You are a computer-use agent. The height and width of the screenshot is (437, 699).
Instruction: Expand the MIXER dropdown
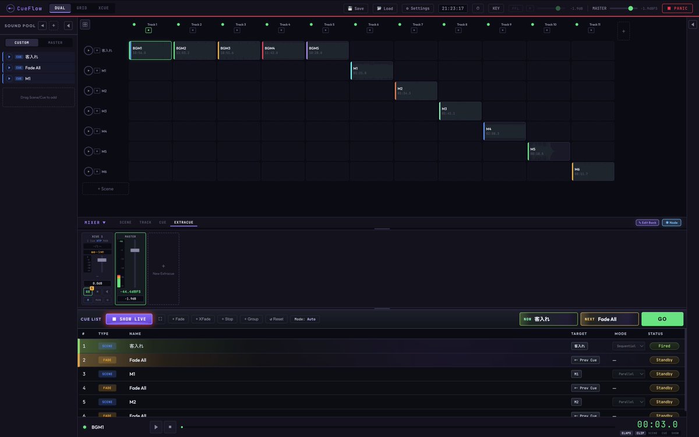pyautogui.click(x=95, y=222)
